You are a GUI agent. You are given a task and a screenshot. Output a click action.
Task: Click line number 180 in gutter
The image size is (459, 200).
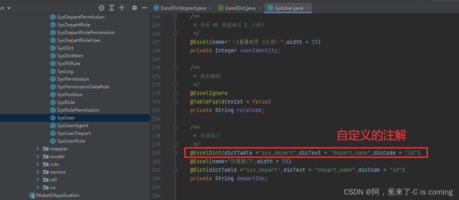tap(156, 153)
